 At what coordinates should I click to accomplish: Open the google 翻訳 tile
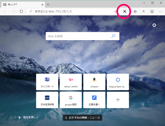[71, 100]
